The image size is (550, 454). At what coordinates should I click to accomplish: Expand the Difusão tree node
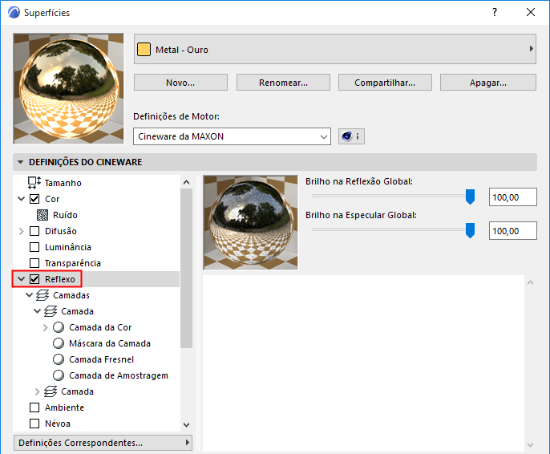(x=22, y=231)
